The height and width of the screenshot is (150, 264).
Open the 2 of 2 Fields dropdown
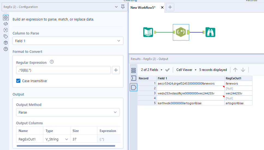[x=152, y=70]
